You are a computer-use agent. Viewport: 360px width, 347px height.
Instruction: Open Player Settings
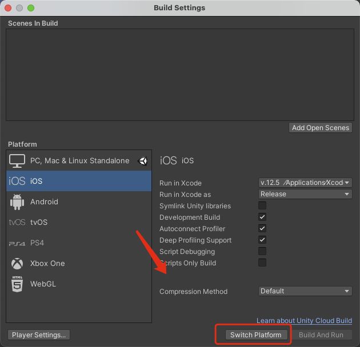[39, 335]
